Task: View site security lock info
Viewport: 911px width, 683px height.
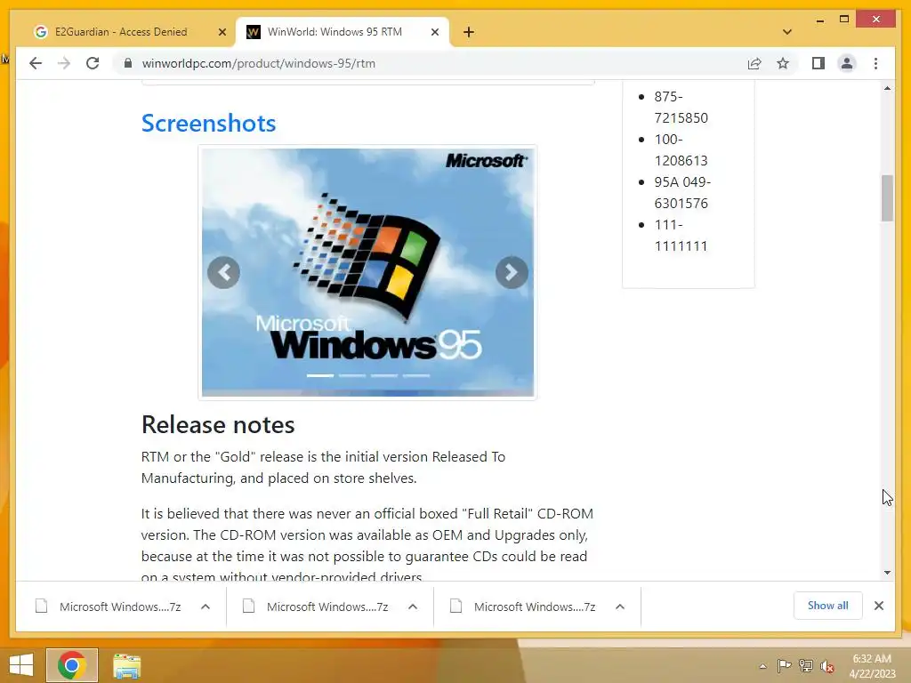Action: click(128, 63)
